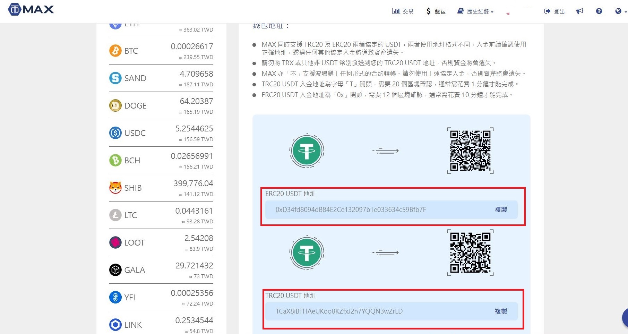Click the bar chart icon beside 交易
The image size is (628, 334).
click(x=396, y=11)
